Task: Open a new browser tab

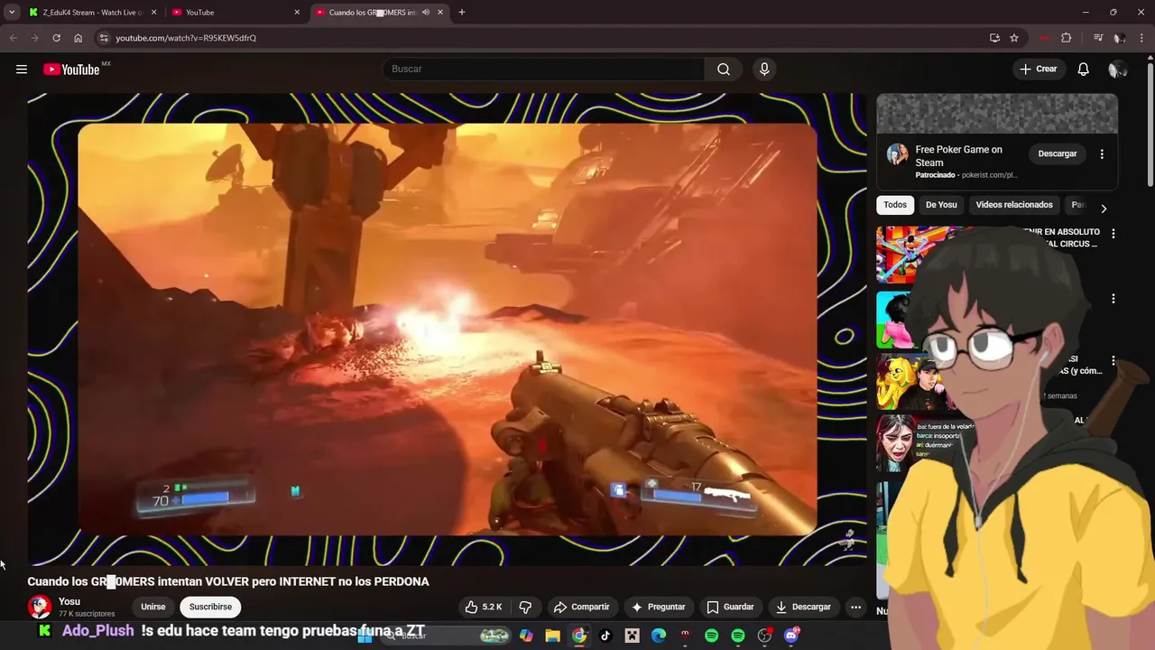Action: 462,13
